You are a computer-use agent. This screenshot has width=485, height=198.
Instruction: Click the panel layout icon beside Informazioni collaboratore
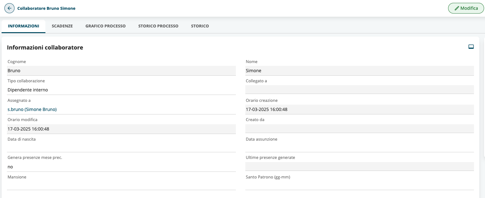point(471,47)
